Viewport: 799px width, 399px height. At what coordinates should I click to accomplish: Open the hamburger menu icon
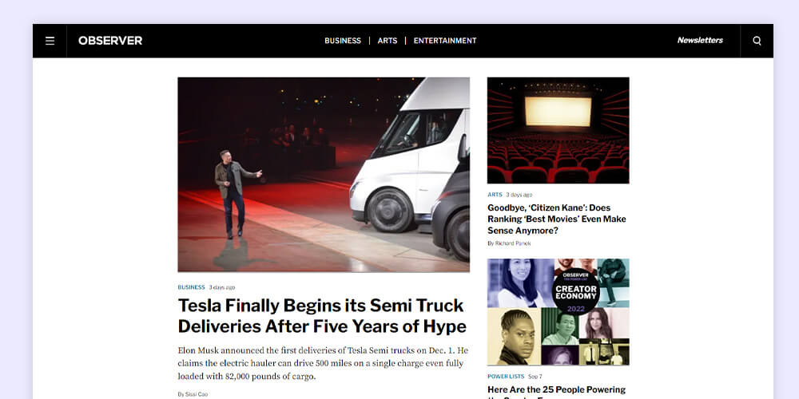(50, 41)
